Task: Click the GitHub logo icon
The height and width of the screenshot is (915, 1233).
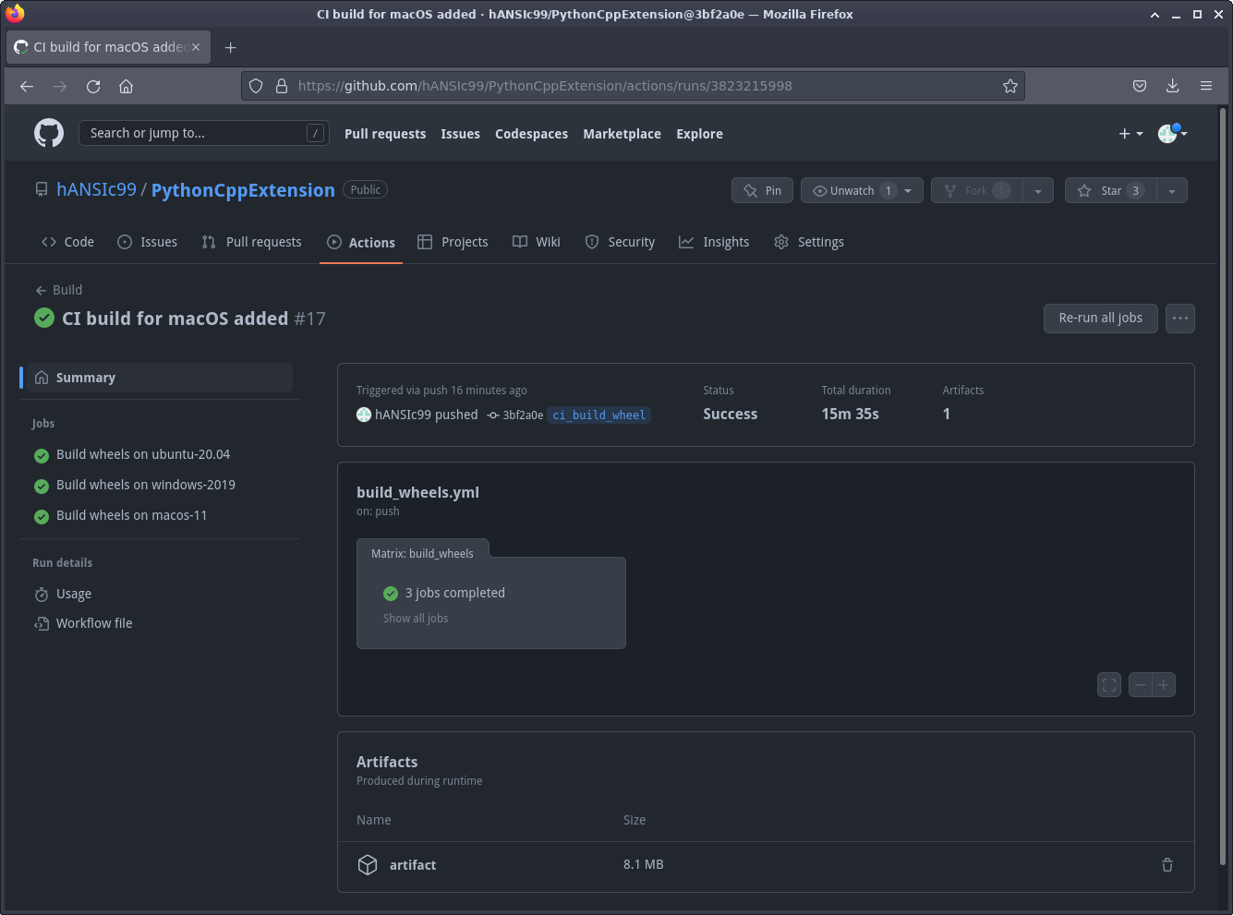Action: (x=49, y=133)
